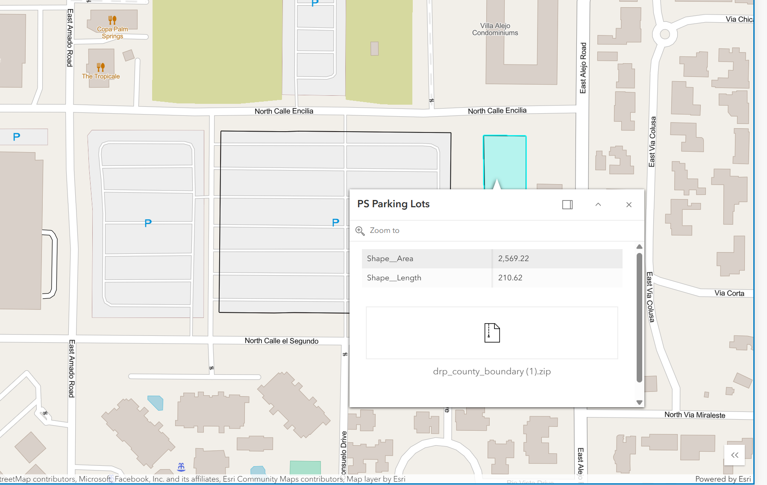Click the Copa Palm Springs restaurant icon
767x485 pixels.
click(x=112, y=20)
